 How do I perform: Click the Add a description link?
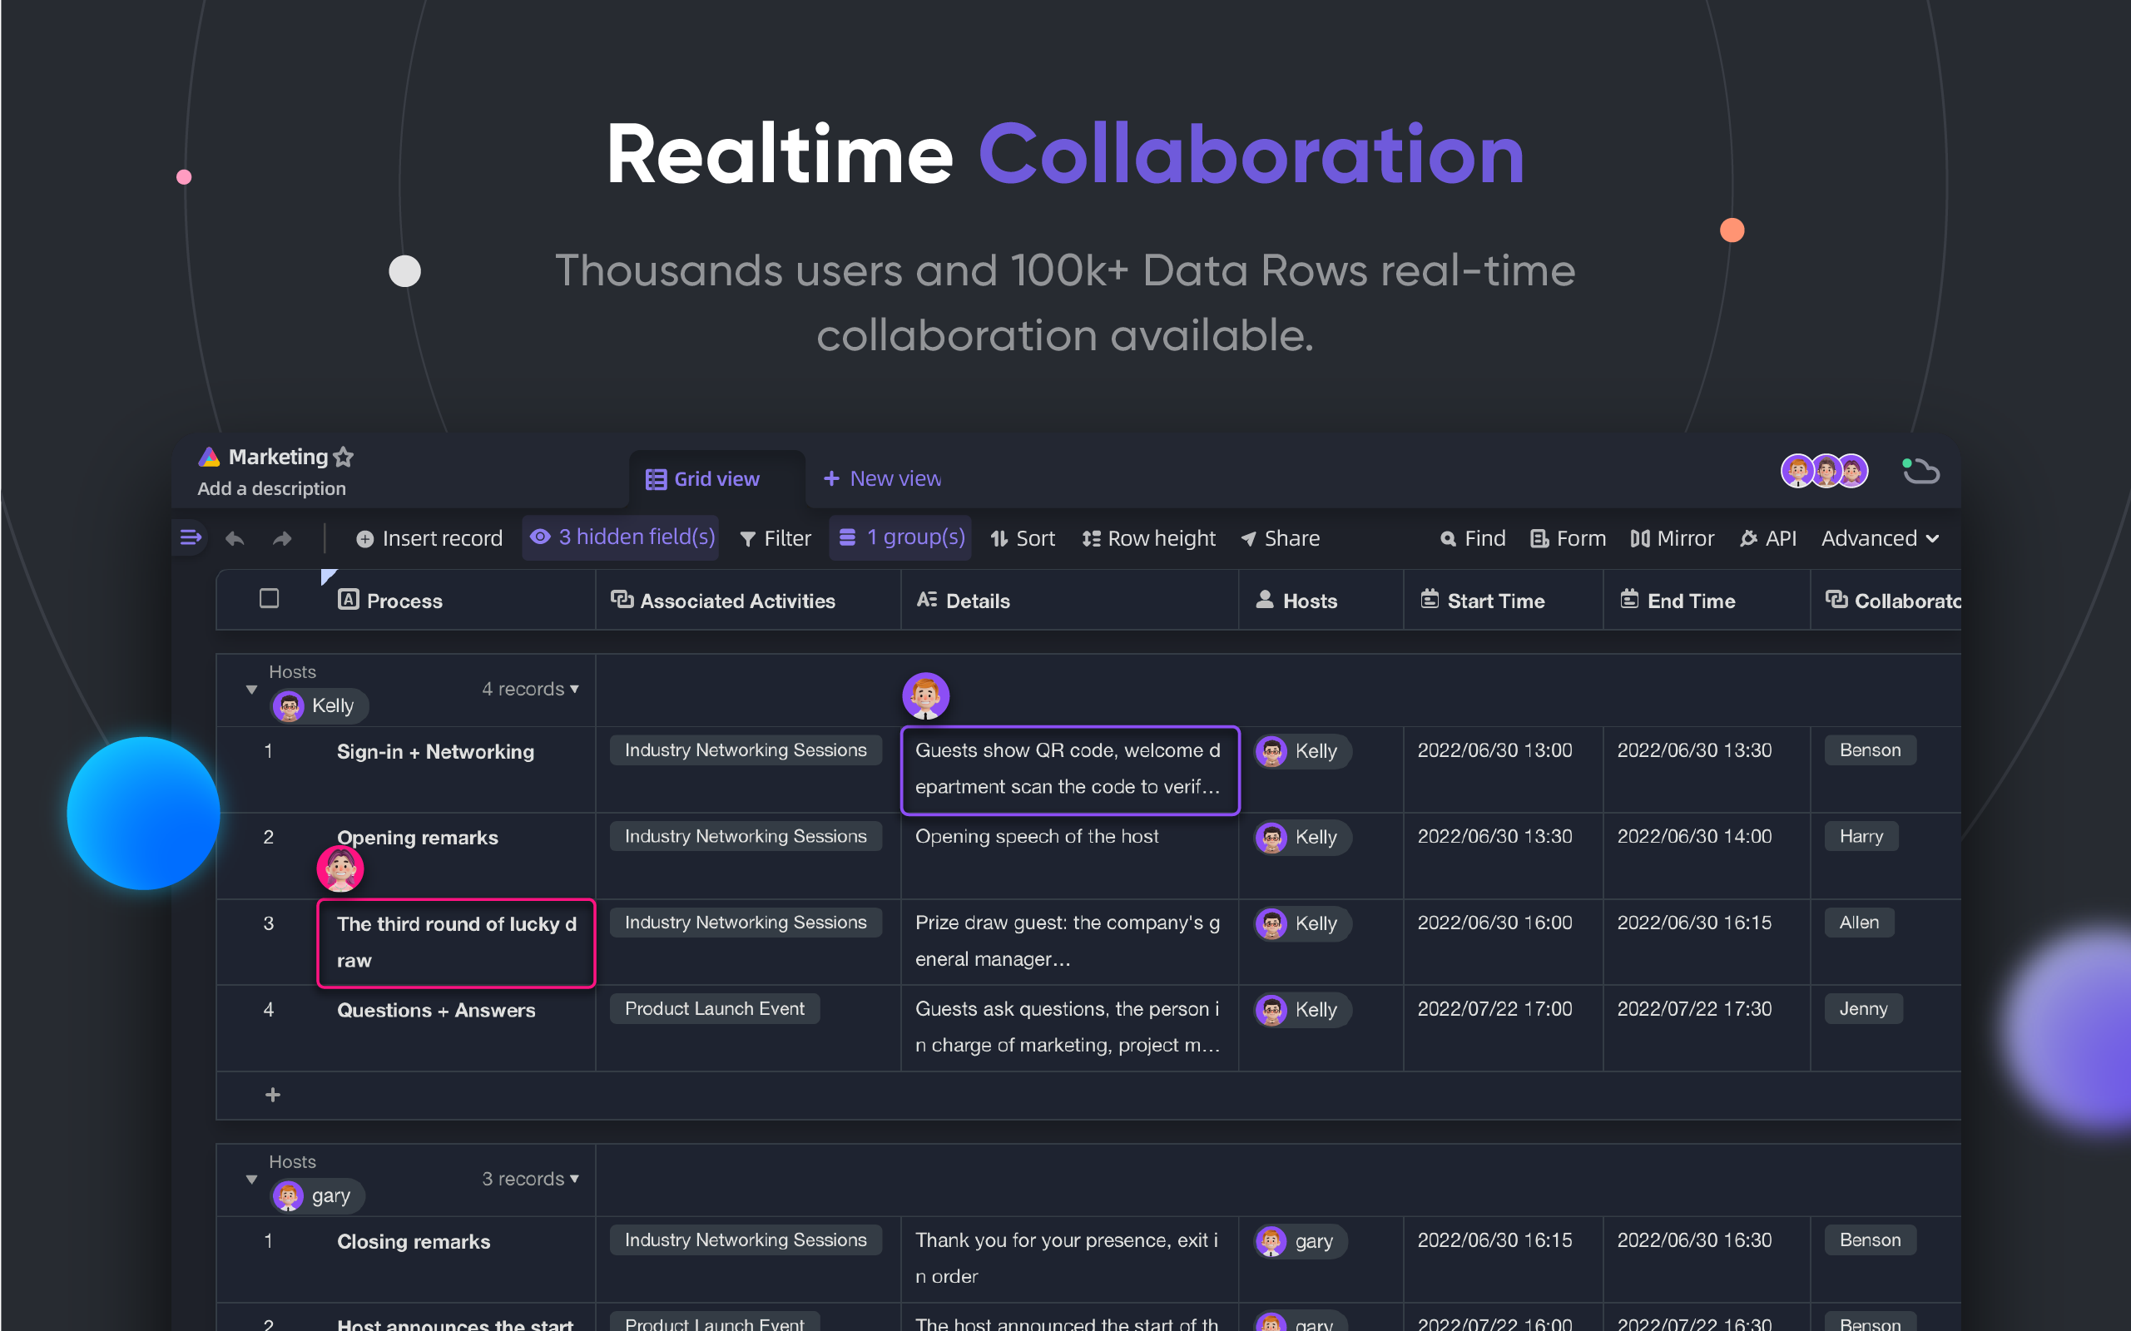pos(271,489)
